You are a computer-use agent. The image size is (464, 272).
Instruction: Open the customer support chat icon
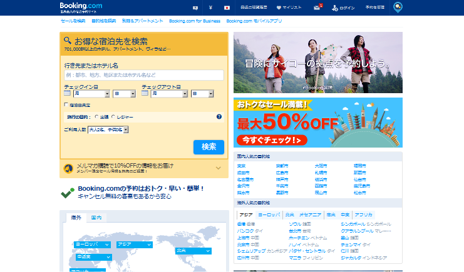tap(195, 8)
